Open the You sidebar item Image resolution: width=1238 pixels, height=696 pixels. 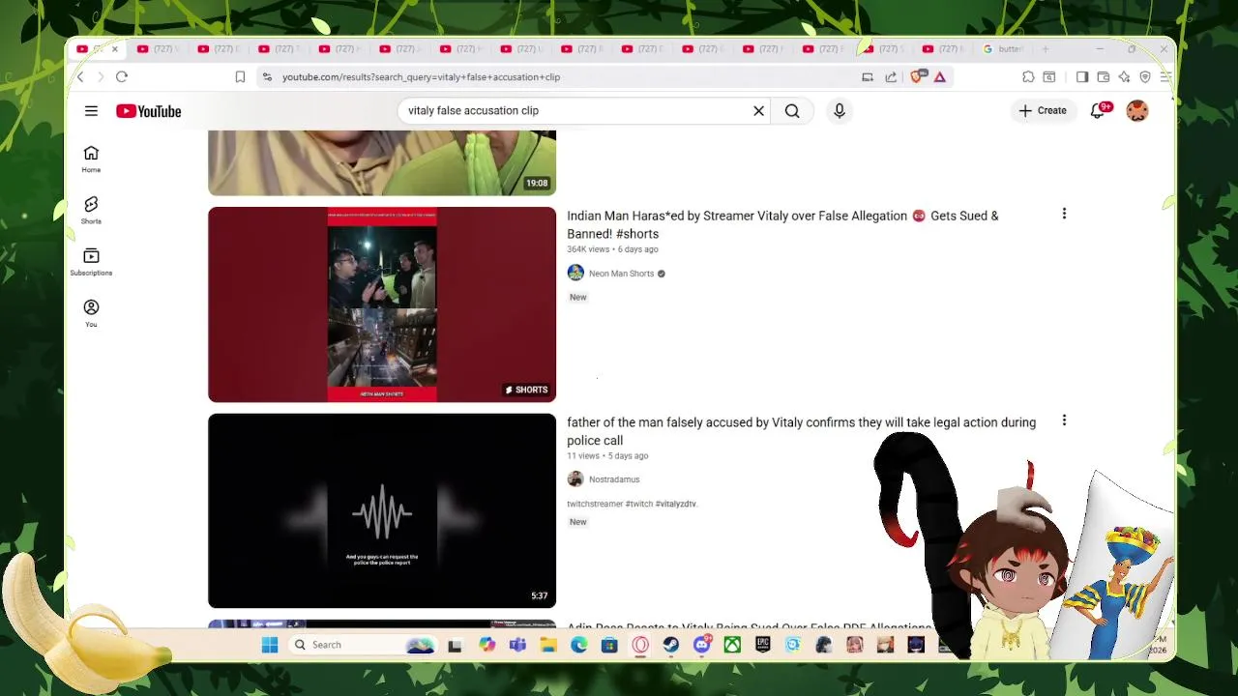click(x=91, y=313)
